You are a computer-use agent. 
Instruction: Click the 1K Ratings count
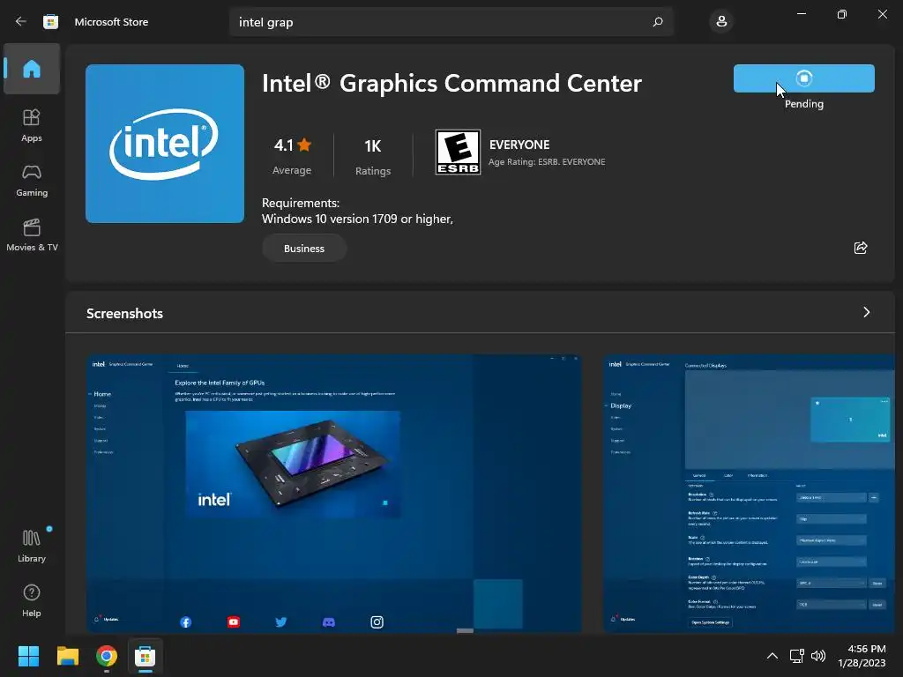pyautogui.click(x=373, y=157)
